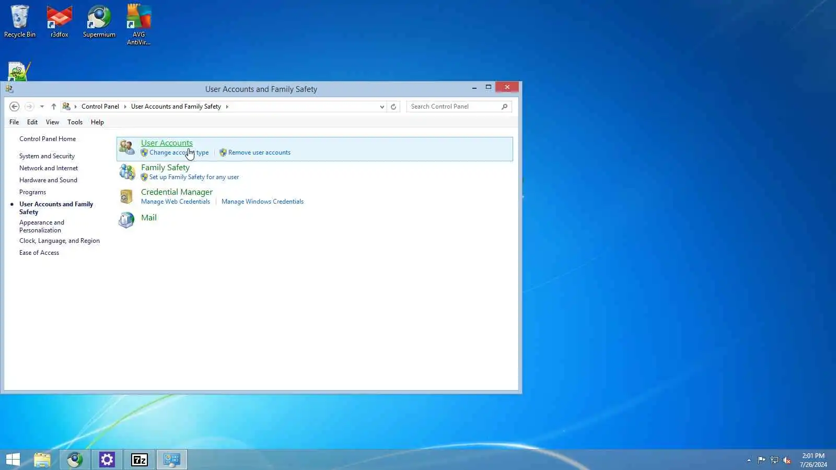This screenshot has height=470, width=836.
Task: Click the muted volume tray icon
Action: (787, 460)
